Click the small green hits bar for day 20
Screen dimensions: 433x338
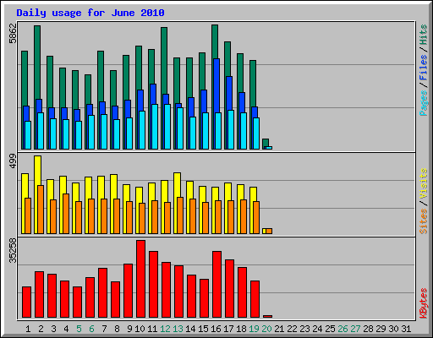265,142
